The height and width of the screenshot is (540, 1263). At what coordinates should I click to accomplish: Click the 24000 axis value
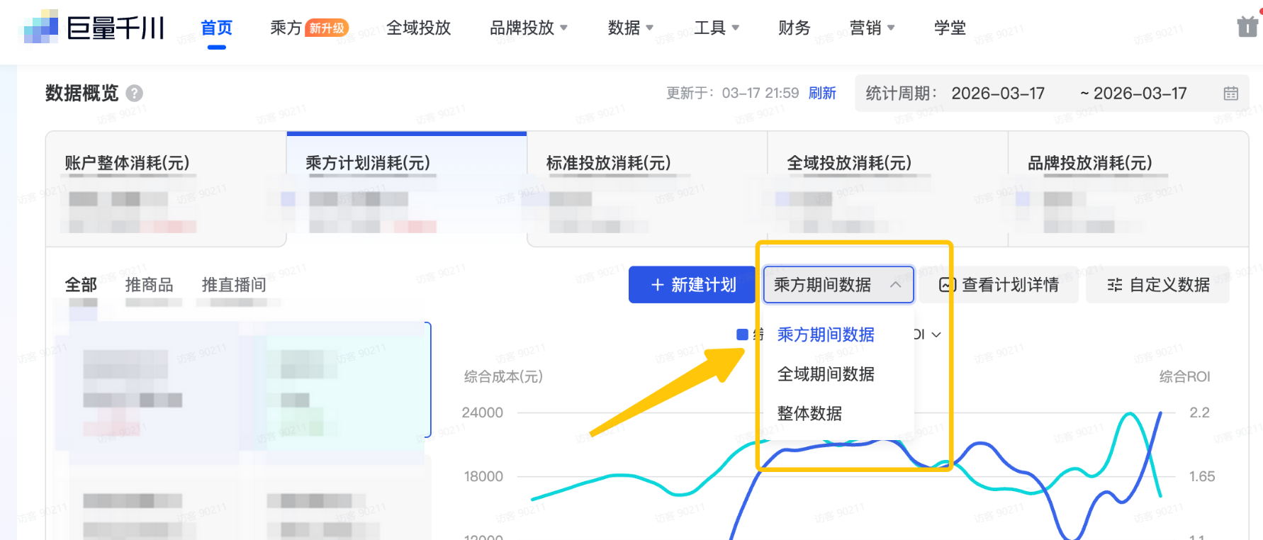click(x=483, y=412)
